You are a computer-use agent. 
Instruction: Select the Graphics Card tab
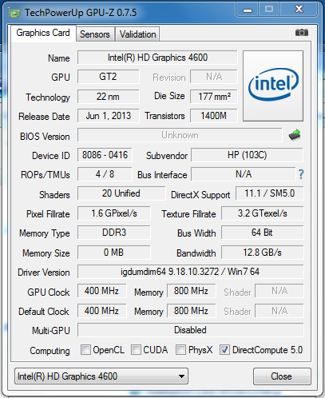point(43,33)
